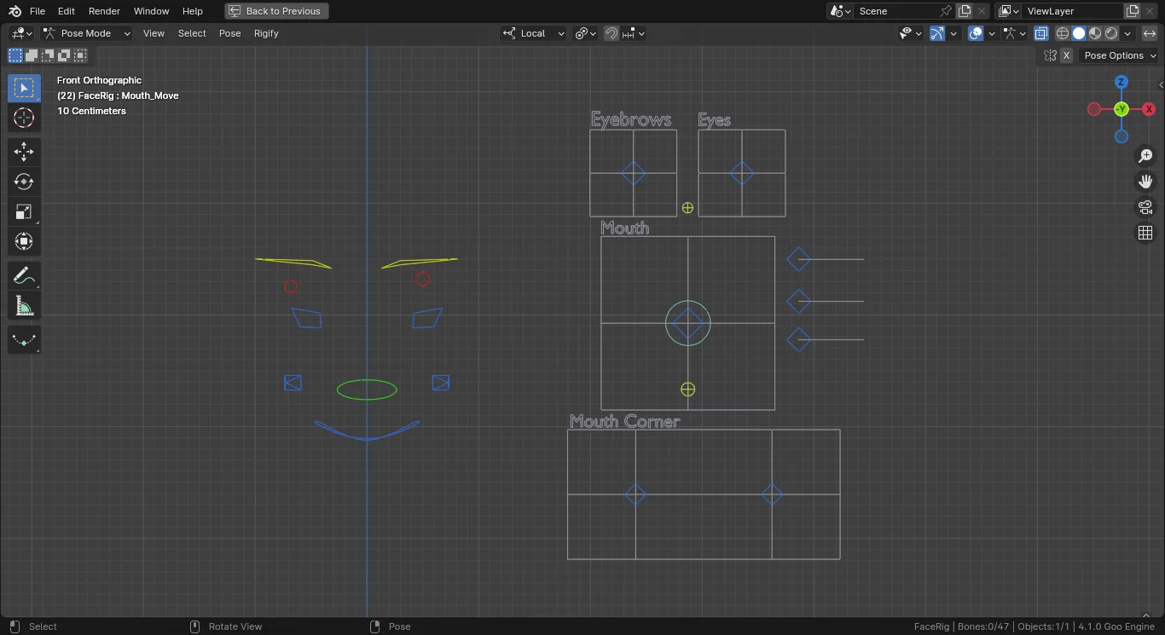Open the Pose Mode dropdown
The image size is (1165, 635).
[x=86, y=33]
